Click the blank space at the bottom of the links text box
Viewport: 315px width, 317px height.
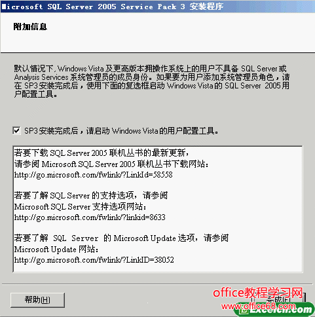(158, 268)
